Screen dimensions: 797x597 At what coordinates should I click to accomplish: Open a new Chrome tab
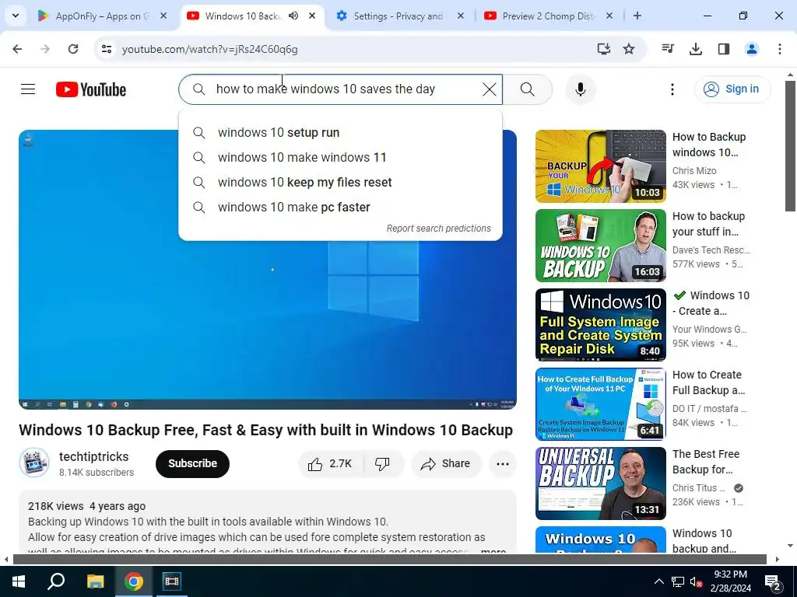[x=637, y=16]
